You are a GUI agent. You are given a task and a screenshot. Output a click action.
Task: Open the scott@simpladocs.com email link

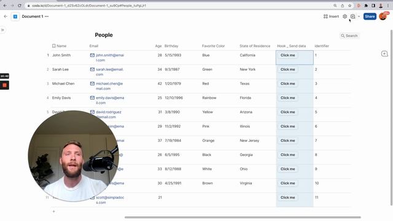click(x=110, y=200)
